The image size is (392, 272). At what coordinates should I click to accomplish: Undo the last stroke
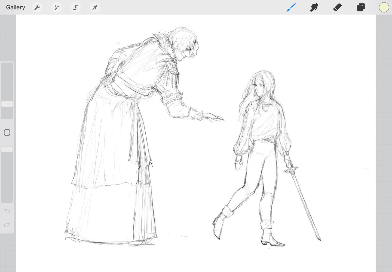pos(7,211)
